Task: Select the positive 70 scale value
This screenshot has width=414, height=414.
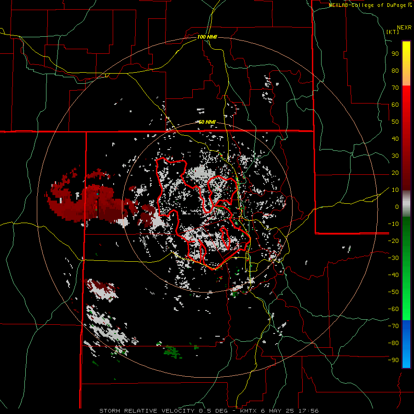Action: [395, 88]
